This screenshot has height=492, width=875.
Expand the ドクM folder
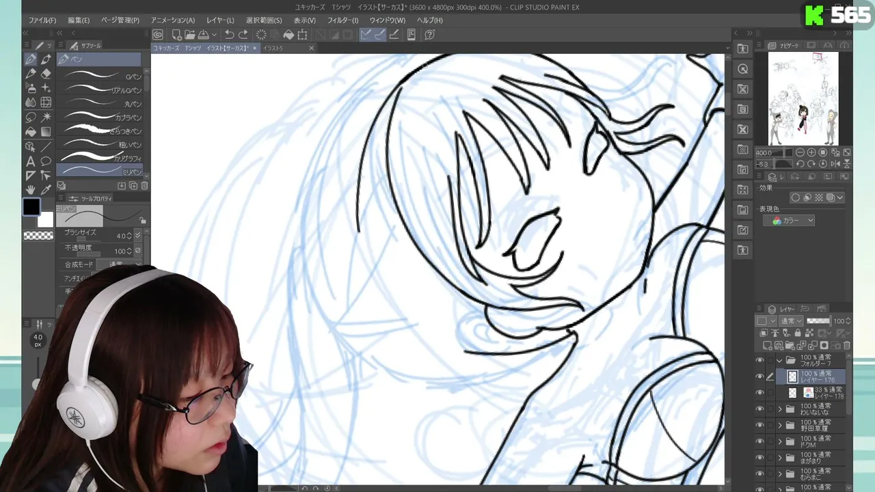click(x=780, y=441)
